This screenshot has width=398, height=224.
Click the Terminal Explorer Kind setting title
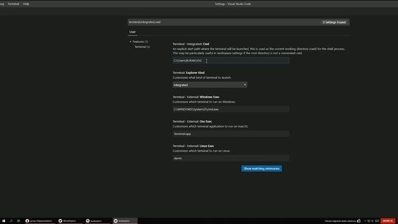click(x=188, y=73)
